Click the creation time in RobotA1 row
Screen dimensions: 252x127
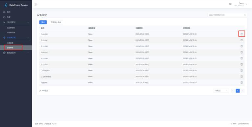pyautogui.click(x=142, y=40)
